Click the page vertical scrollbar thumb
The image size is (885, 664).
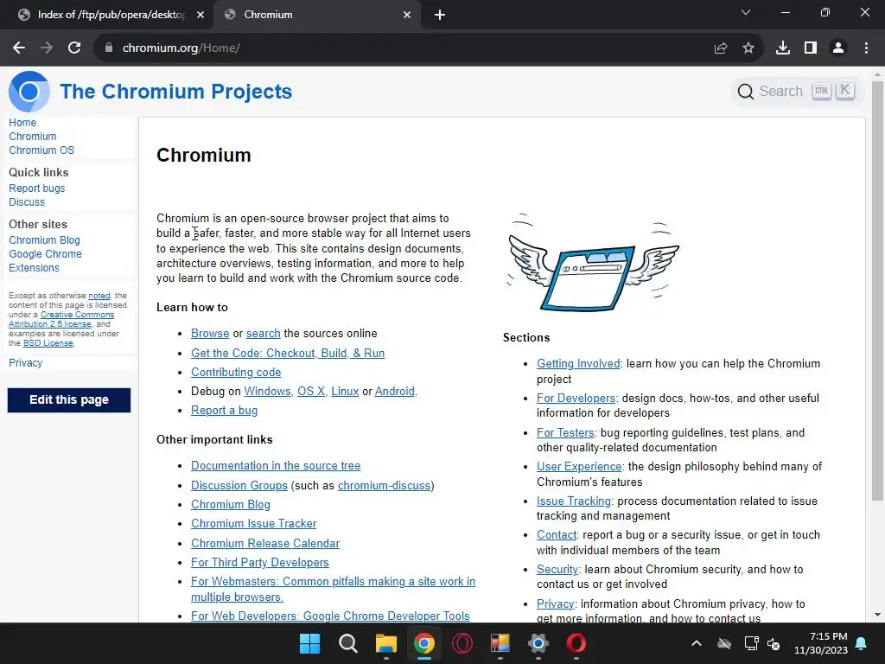click(x=877, y=290)
